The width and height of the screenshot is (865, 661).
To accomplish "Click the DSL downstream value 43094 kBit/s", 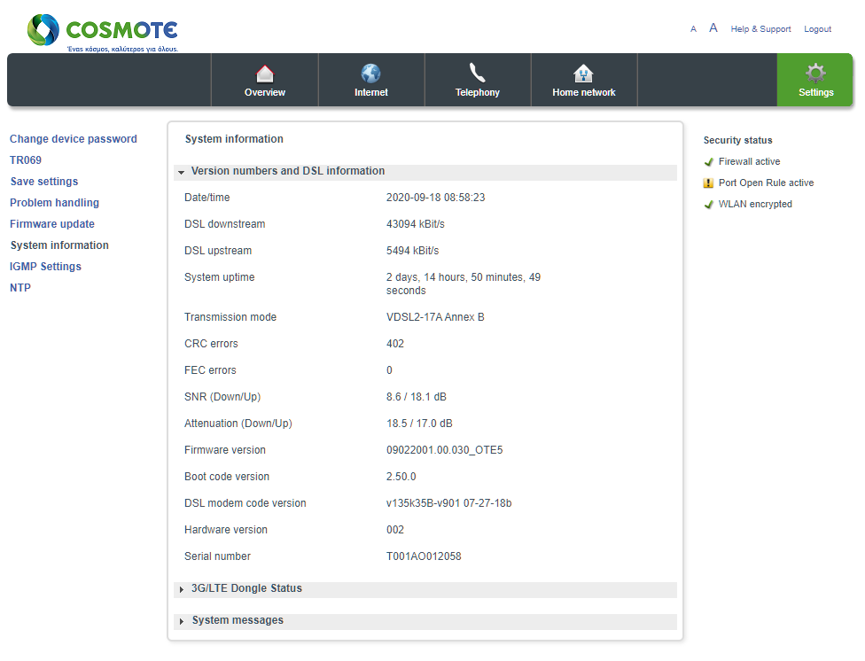I will [416, 224].
